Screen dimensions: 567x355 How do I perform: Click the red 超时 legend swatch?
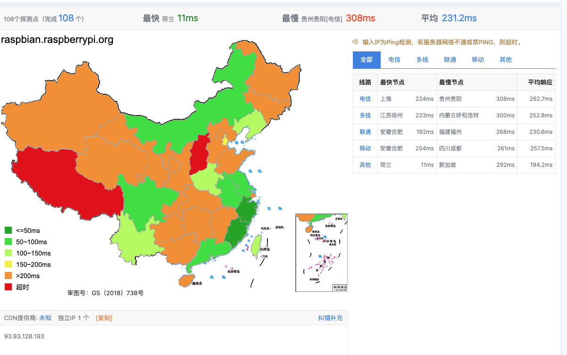[8, 287]
